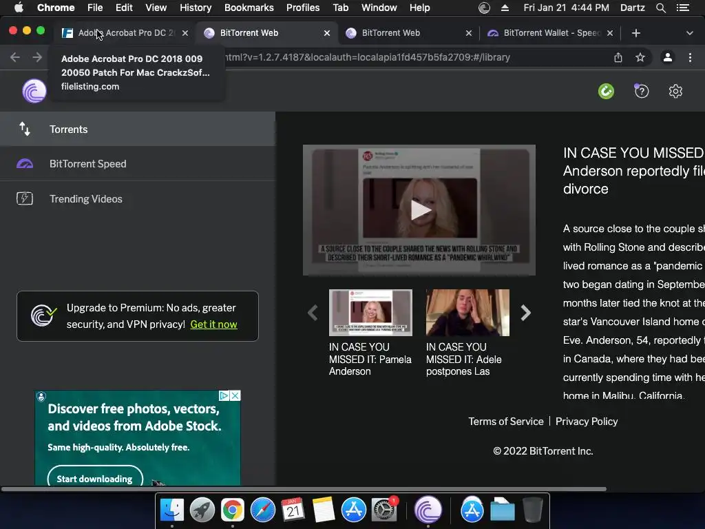This screenshot has height=529, width=705.
Task: Click Start downloading in Adobe Stock ad
Action: [95, 478]
